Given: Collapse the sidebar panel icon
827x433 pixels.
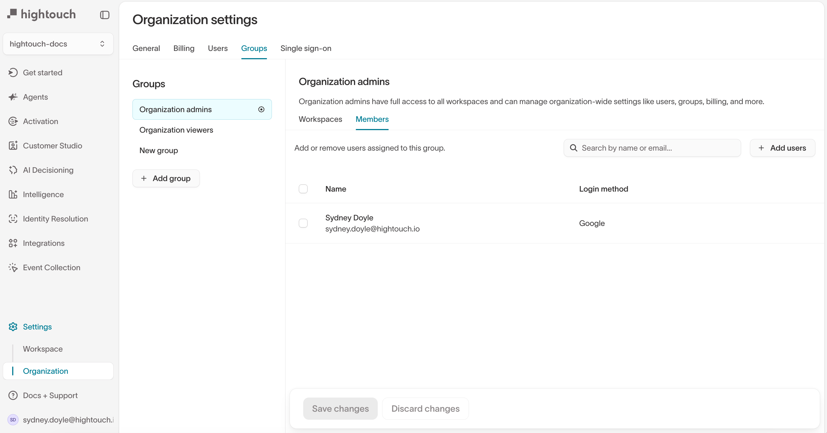Looking at the screenshot, I should coord(105,15).
